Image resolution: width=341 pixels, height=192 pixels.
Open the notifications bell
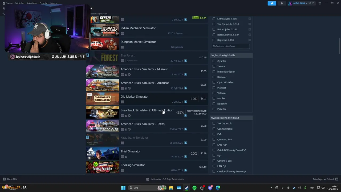[282, 3]
